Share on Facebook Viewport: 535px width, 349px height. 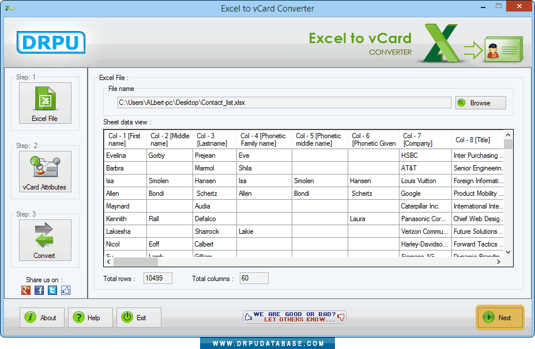click(x=39, y=290)
